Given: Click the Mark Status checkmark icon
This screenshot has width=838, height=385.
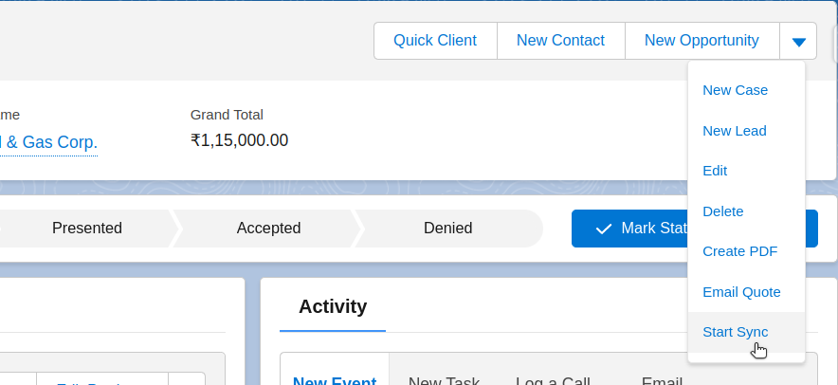Looking at the screenshot, I should tap(603, 229).
